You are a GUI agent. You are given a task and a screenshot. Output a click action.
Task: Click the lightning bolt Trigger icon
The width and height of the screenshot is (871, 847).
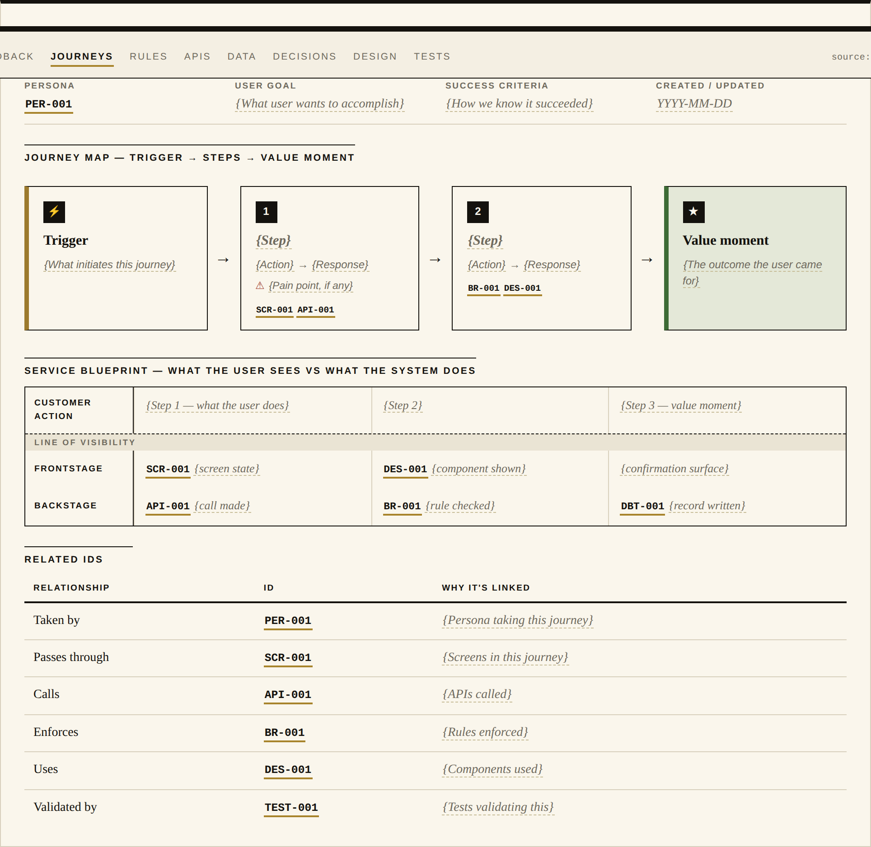[x=54, y=212]
